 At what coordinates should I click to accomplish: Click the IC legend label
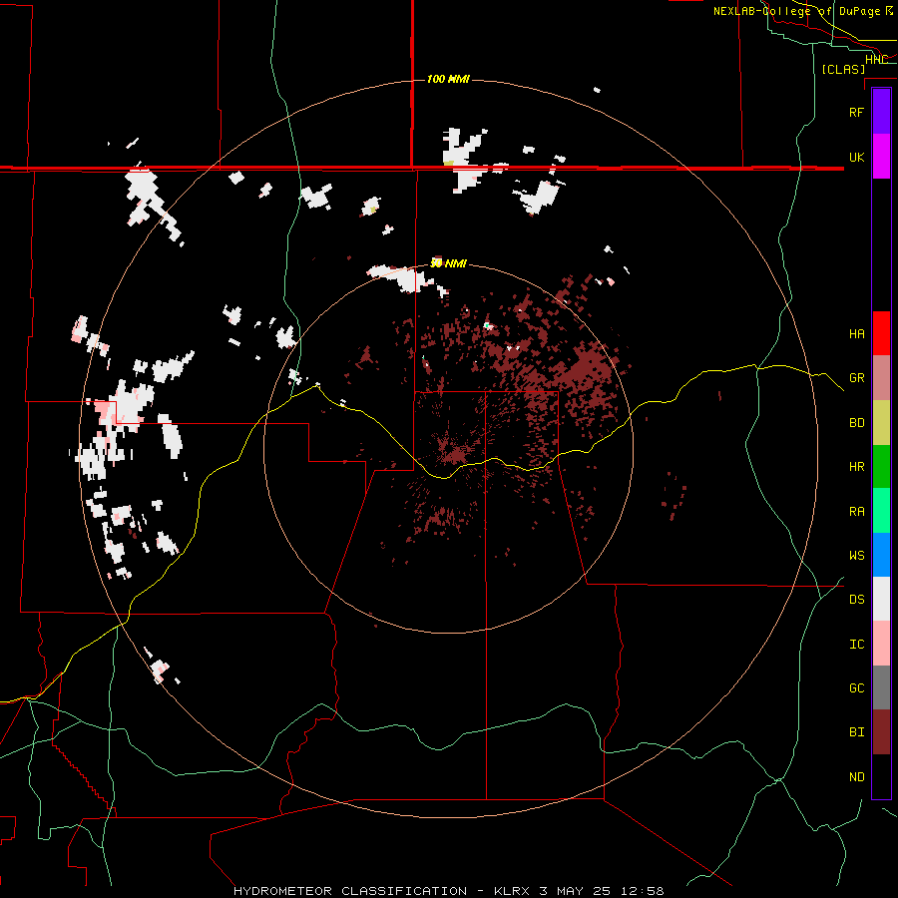point(856,645)
